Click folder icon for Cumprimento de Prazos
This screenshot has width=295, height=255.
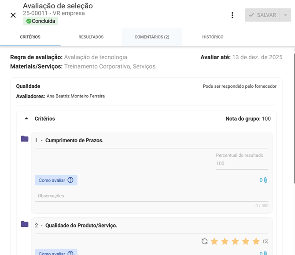pyautogui.click(x=25, y=139)
